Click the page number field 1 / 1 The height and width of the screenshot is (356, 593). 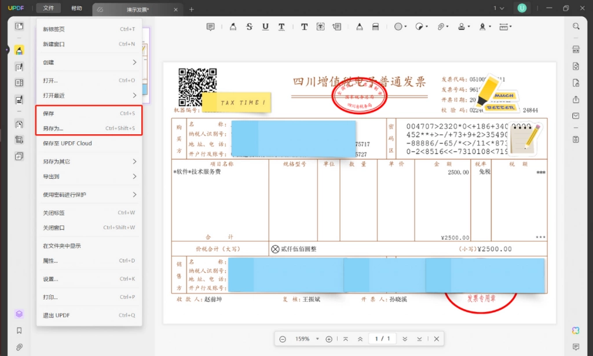tap(382, 339)
